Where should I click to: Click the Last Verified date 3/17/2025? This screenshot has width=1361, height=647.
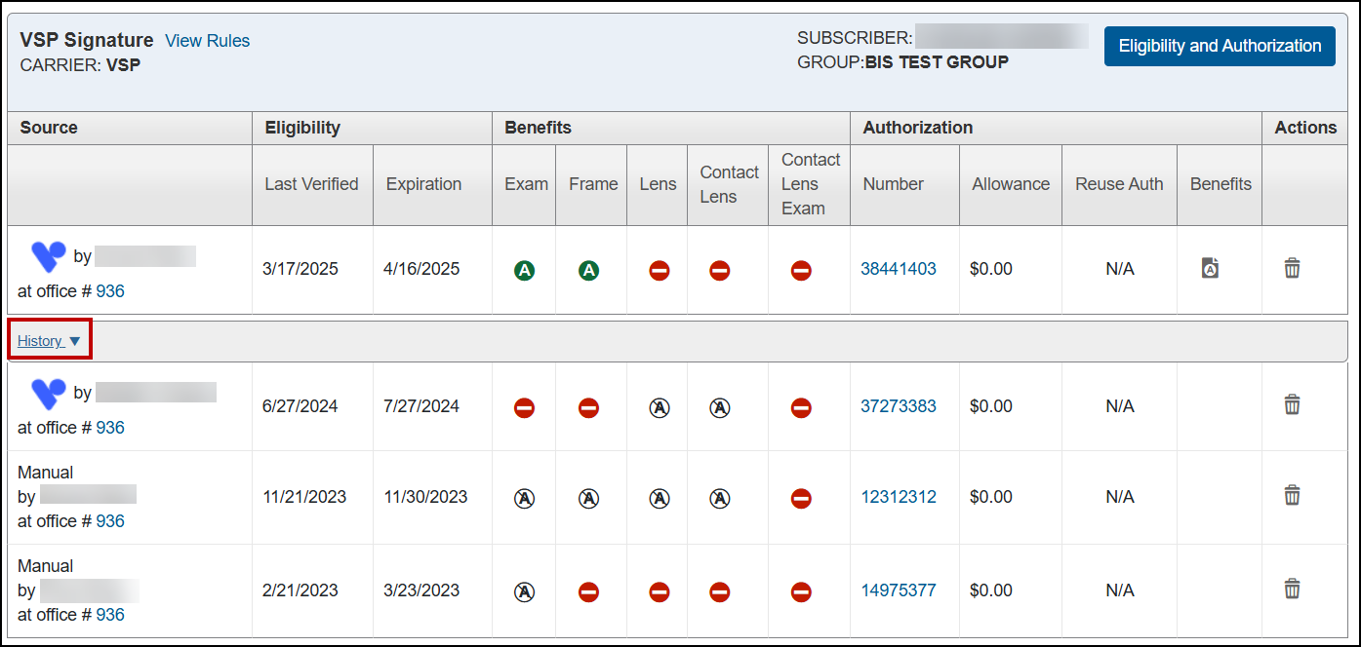tap(300, 269)
